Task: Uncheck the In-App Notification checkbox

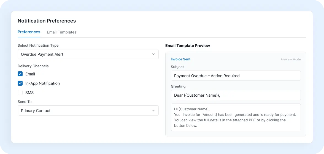Action: pos(20,83)
